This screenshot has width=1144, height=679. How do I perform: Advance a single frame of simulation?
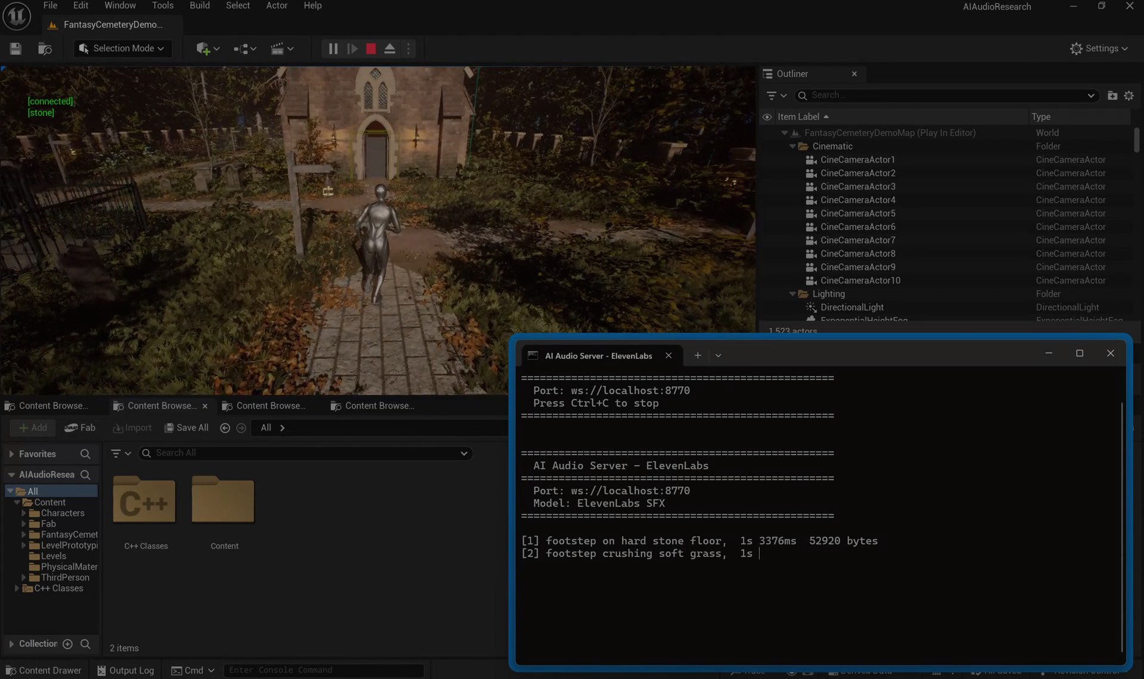352,49
